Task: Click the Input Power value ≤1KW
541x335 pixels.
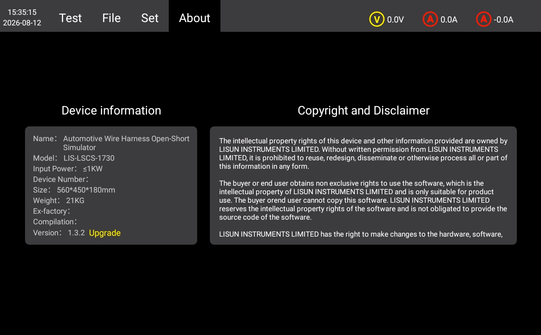Action: (93, 169)
